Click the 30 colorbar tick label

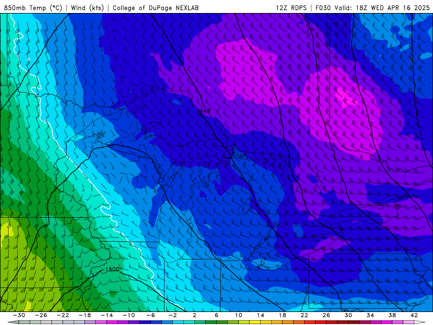[x=348, y=315]
